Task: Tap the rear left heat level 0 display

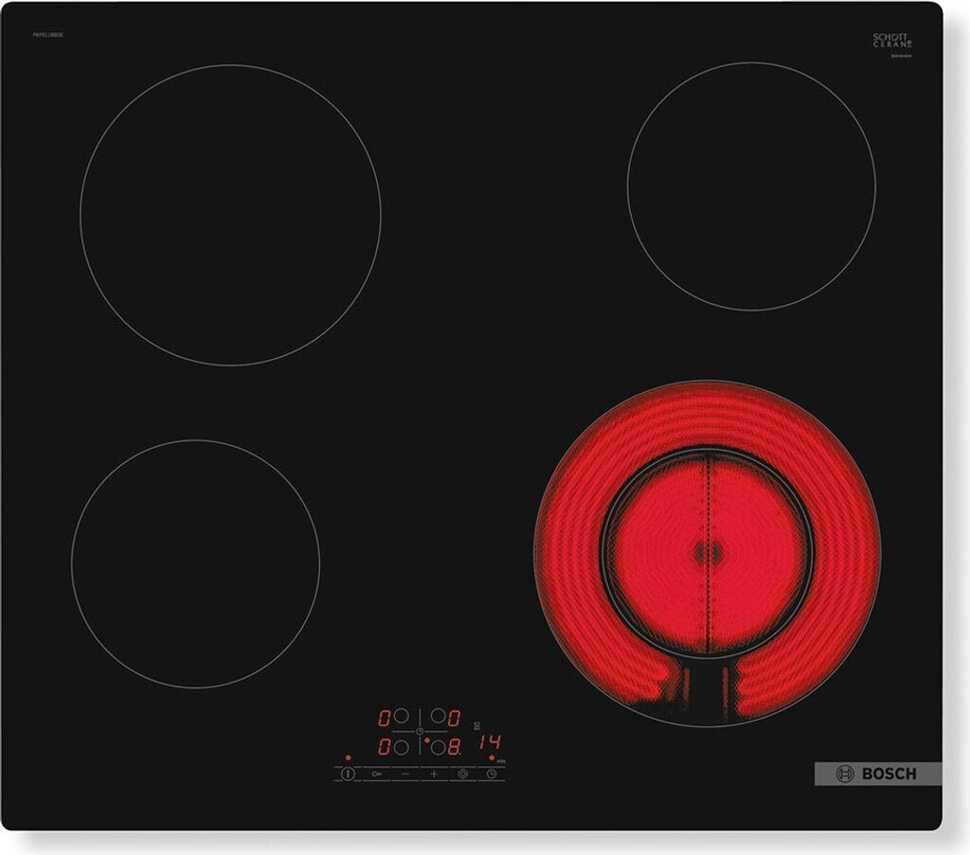Action: click(x=385, y=717)
